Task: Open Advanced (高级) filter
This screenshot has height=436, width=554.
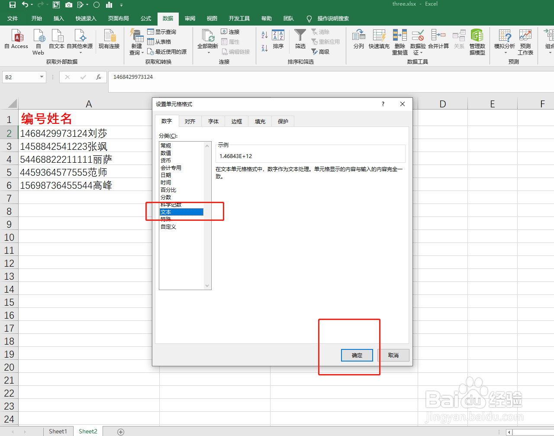Action: click(x=320, y=52)
